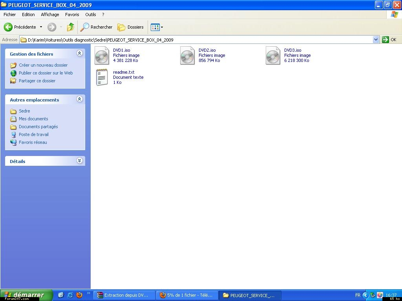Image resolution: width=402 pixels, height=301 pixels.
Task: Launch Internet Explorer from quick launch
Action: 70,295
